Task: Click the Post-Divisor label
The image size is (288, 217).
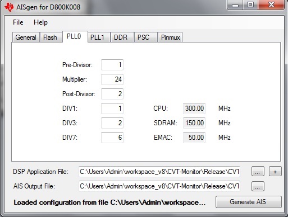Action: 79,94
